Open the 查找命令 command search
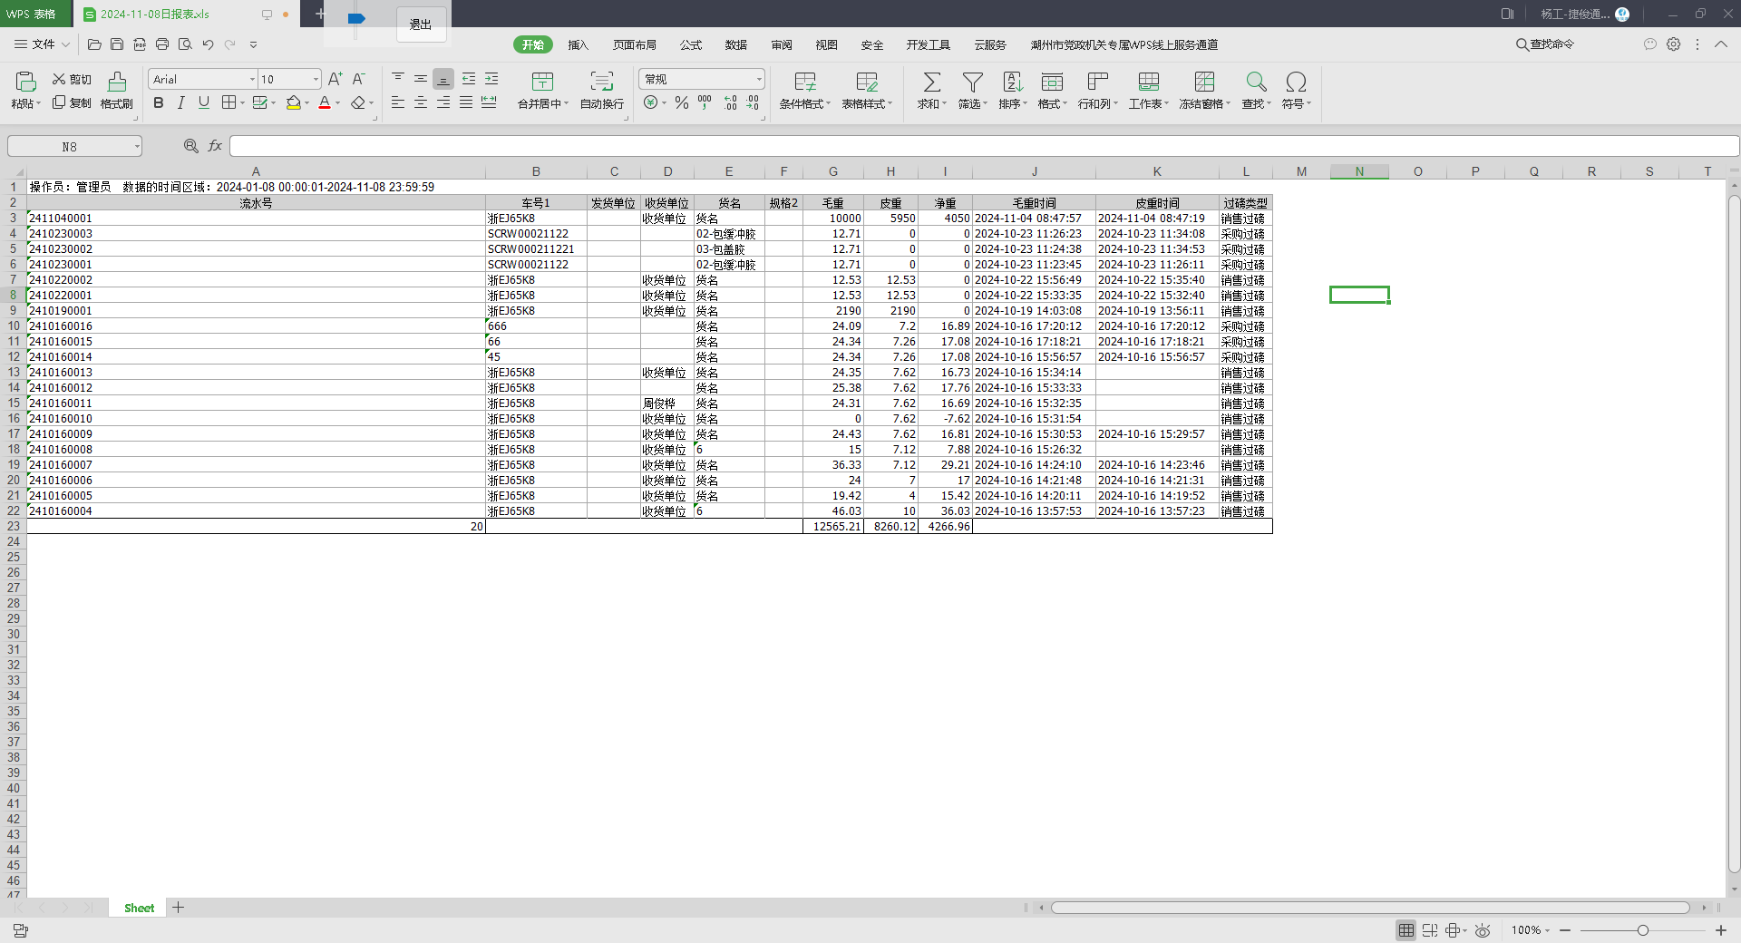1741x943 pixels. pyautogui.click(x=1545, y=44)
